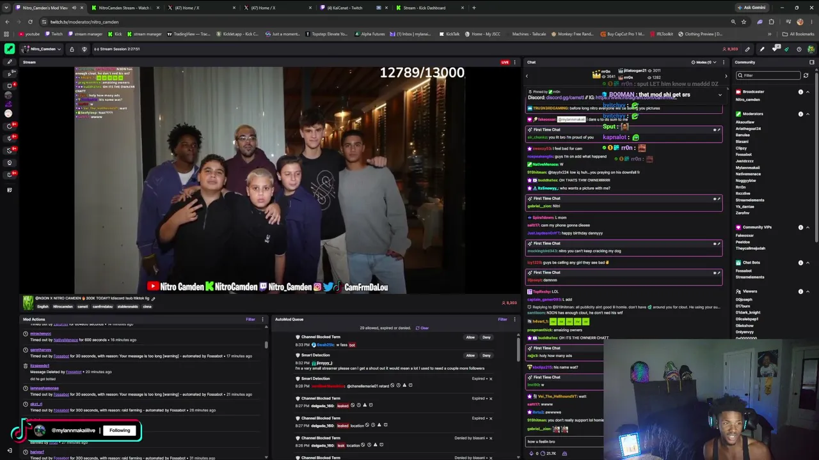Open the notifications icon with badge 4
The height and width of the screenshot is (460, 819).
pyautogui.click(x=775, y=49)
